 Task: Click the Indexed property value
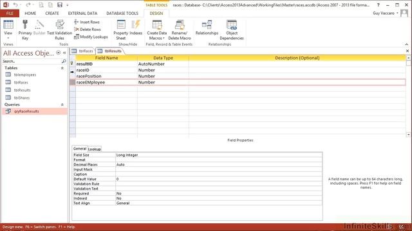pos(219,198)
